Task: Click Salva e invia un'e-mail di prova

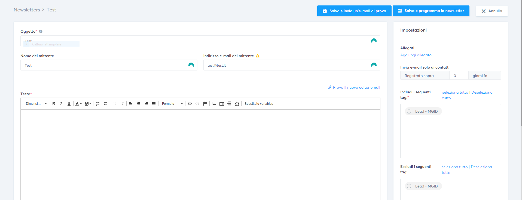Action: coord(354,11)
